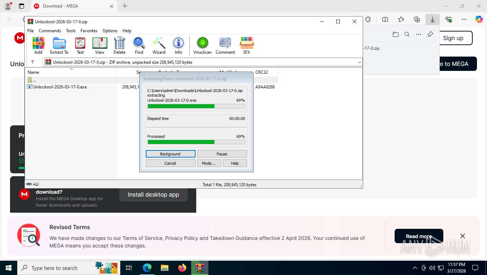Open Windows Start menu
This screenshot has width=487, height=275.
tap(8, 268)
